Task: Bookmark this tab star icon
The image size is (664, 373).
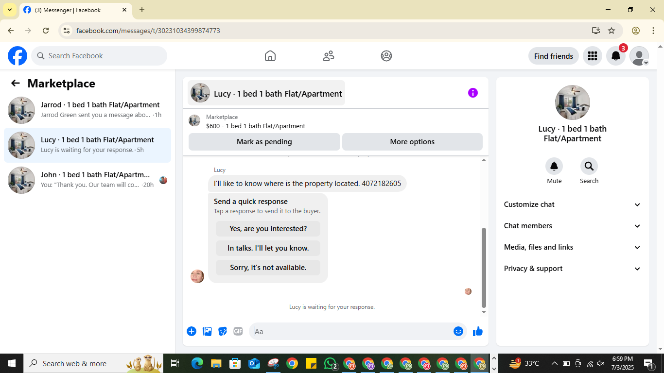Action: pos(612,31)
